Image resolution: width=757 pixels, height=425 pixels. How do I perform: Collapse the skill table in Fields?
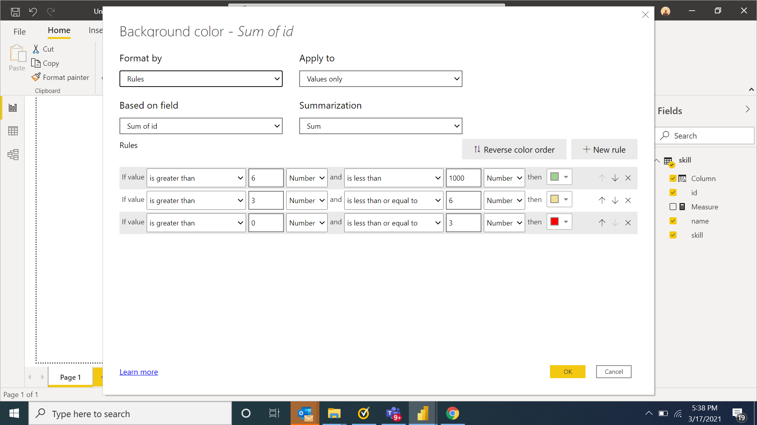pos(657,161)
